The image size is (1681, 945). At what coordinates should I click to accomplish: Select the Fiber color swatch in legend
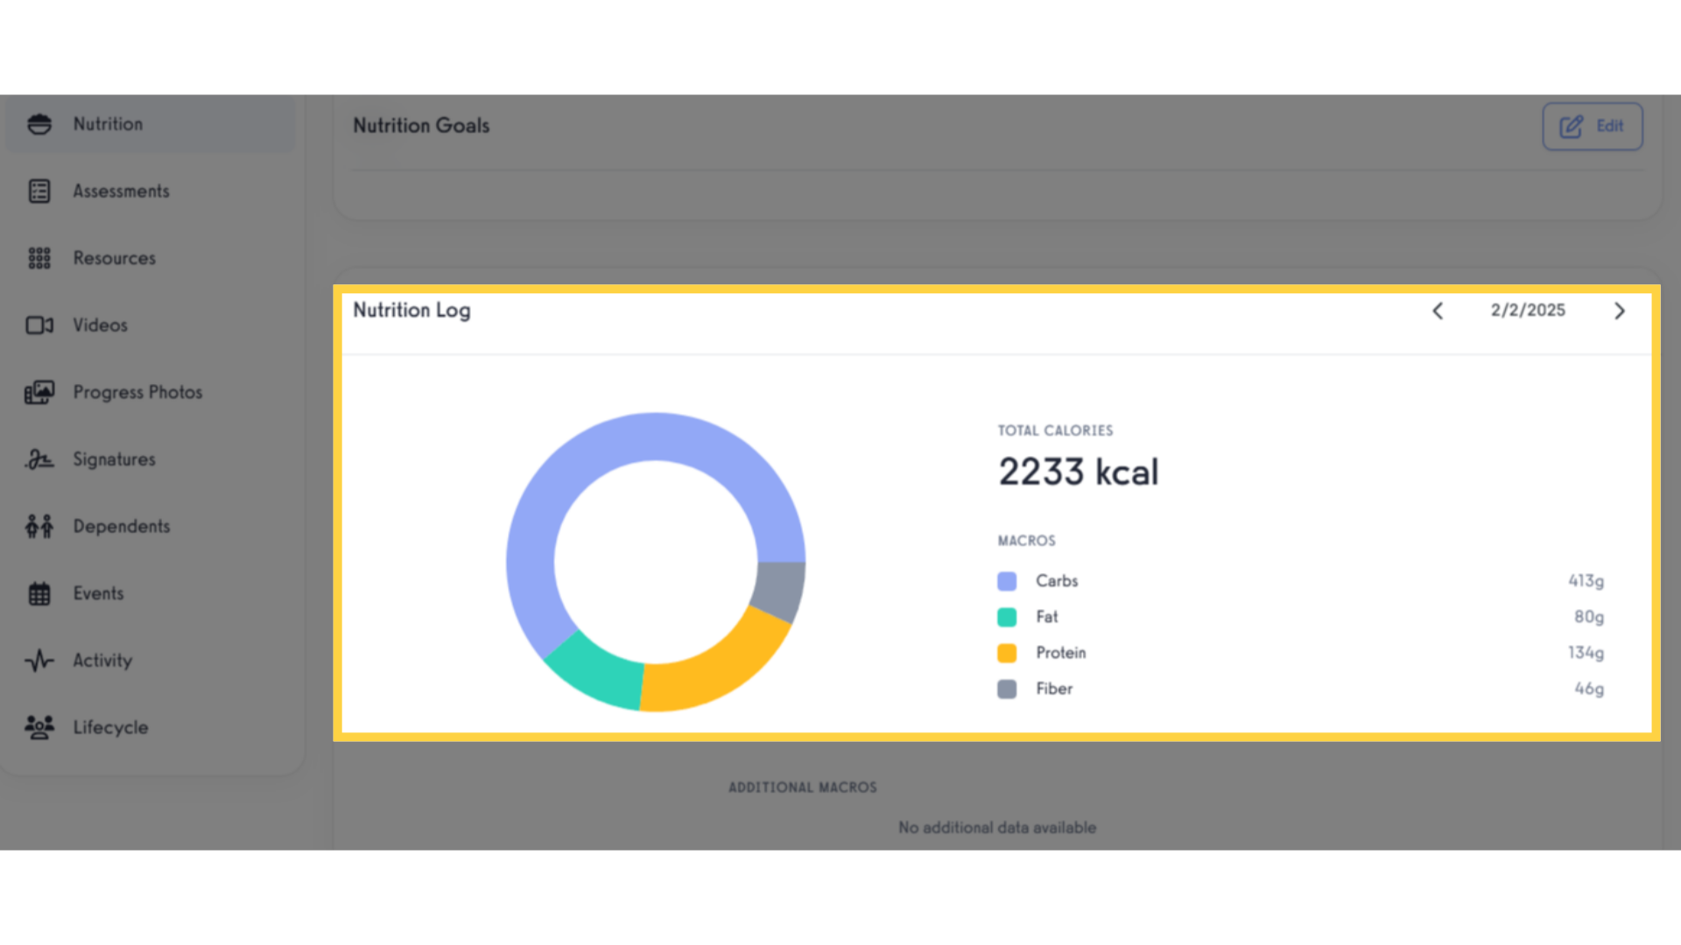(x=1007, y=689)
